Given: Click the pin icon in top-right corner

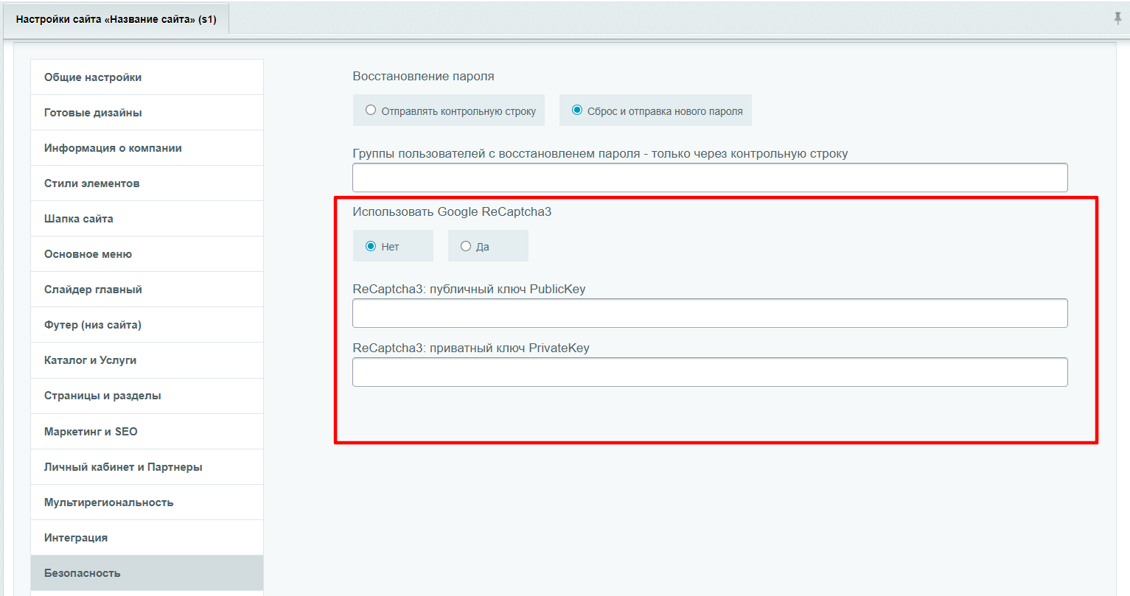Looking at the screenshot, I should (1117, 19).
